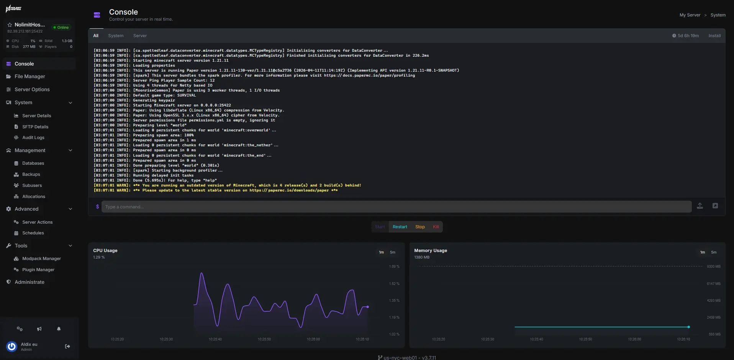The image size is (734, 360).
Task: Click the 5d 6h 19m uptime indicator
Action: point(685,36)
